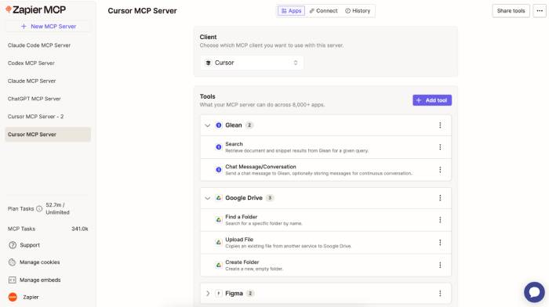Open the chat support bubble icon
Screen dimensions: 549x307
(534, 292)
